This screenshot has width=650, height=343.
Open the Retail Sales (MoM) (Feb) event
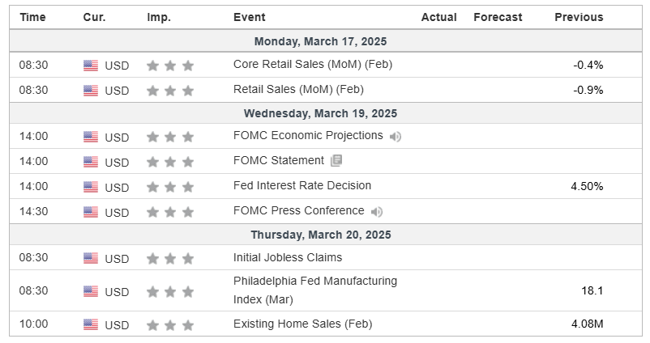[298, 89]
